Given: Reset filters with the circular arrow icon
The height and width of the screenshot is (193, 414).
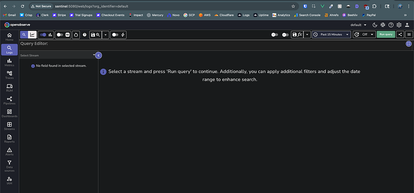Looking at the screenshot, I should point(76,35).
